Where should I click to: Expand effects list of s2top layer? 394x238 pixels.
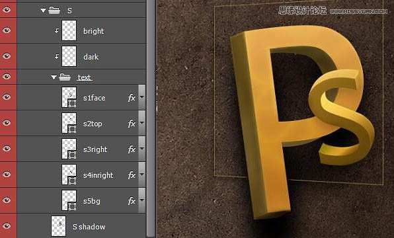pos(141,123)
